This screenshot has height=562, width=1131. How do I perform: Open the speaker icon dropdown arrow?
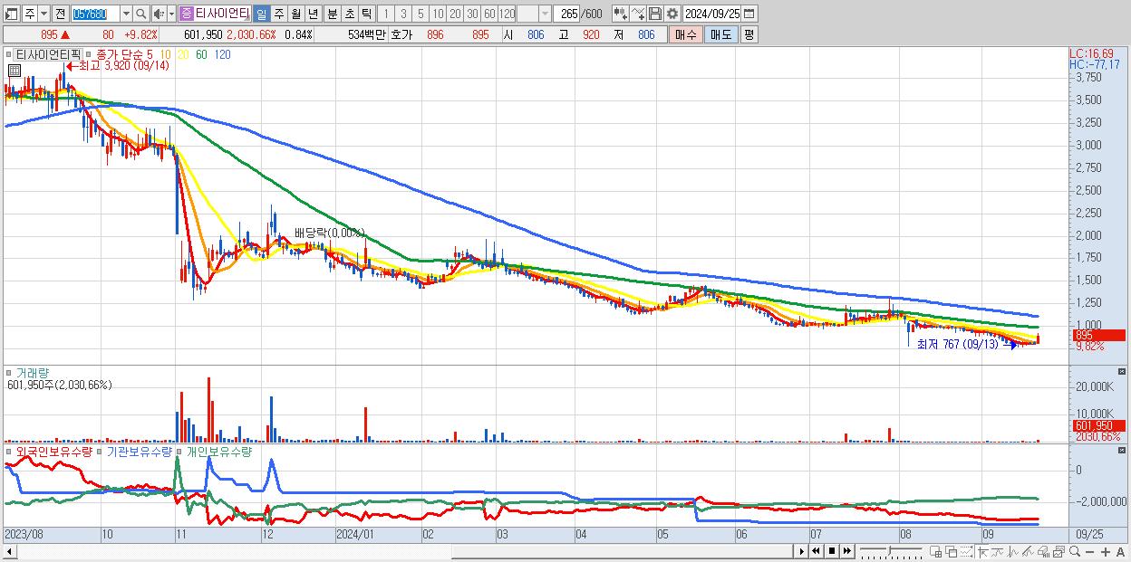point(171,14)
